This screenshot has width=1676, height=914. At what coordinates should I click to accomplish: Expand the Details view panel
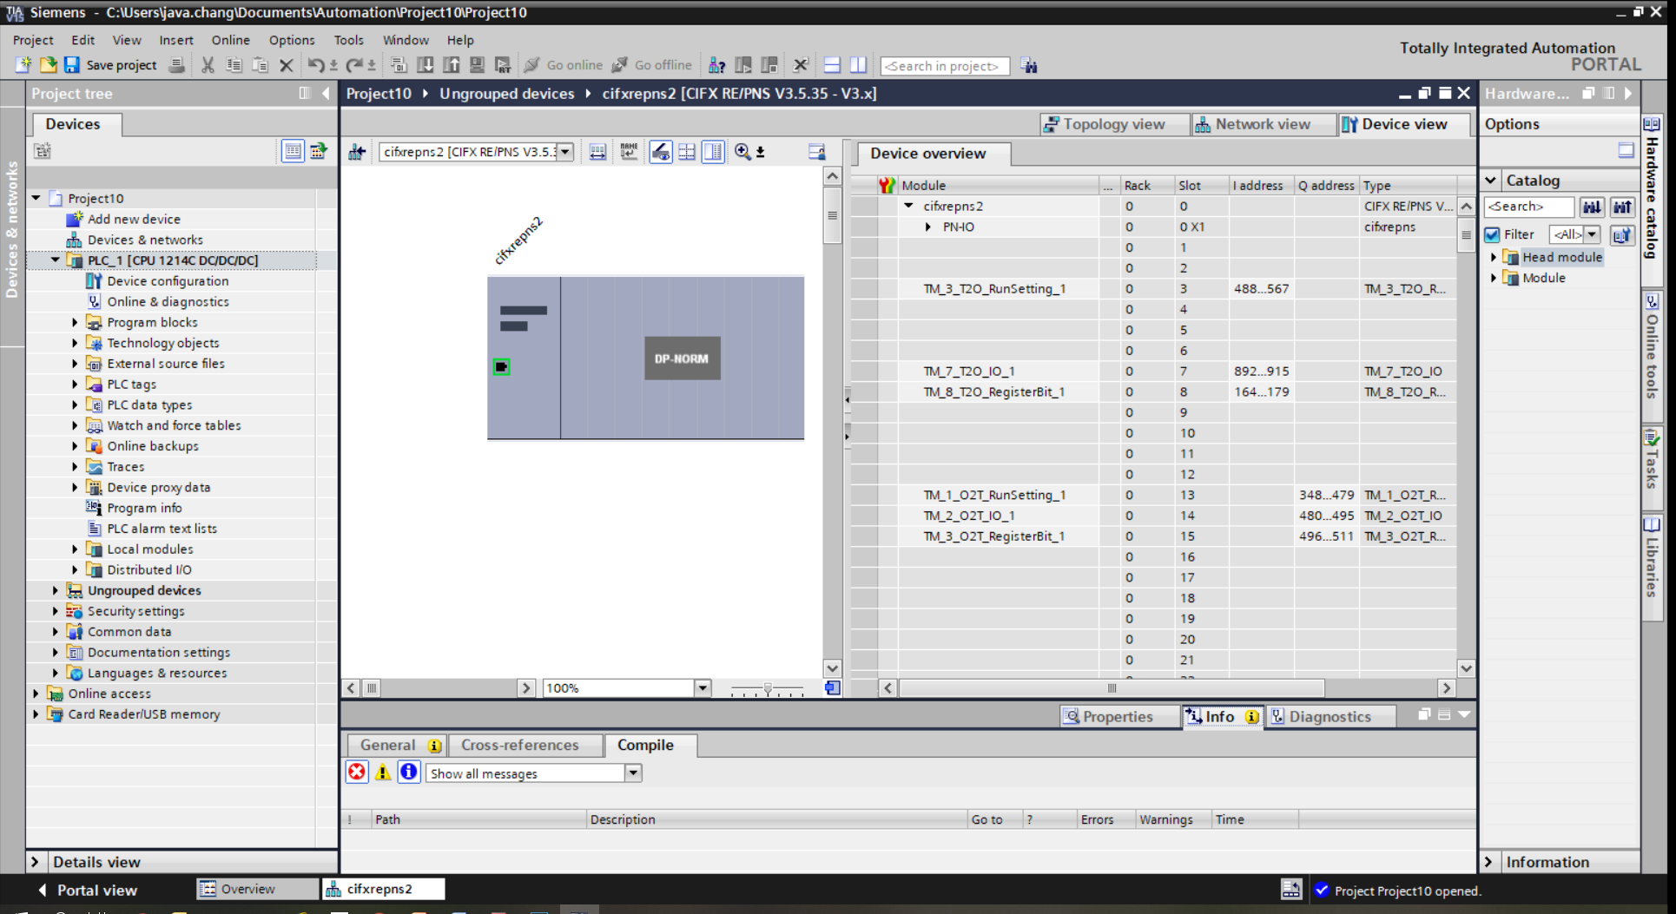[x=35, y=862]
